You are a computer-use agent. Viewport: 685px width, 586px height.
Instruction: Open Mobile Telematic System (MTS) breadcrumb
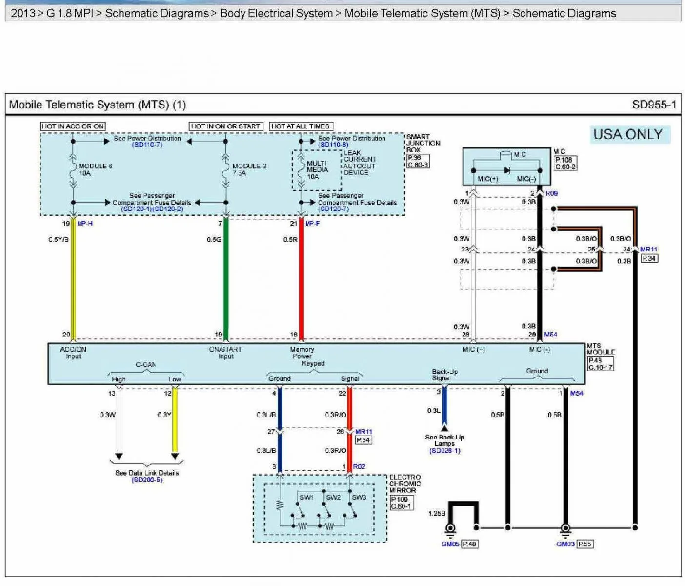pyautogui.click(x=422, y=13)
